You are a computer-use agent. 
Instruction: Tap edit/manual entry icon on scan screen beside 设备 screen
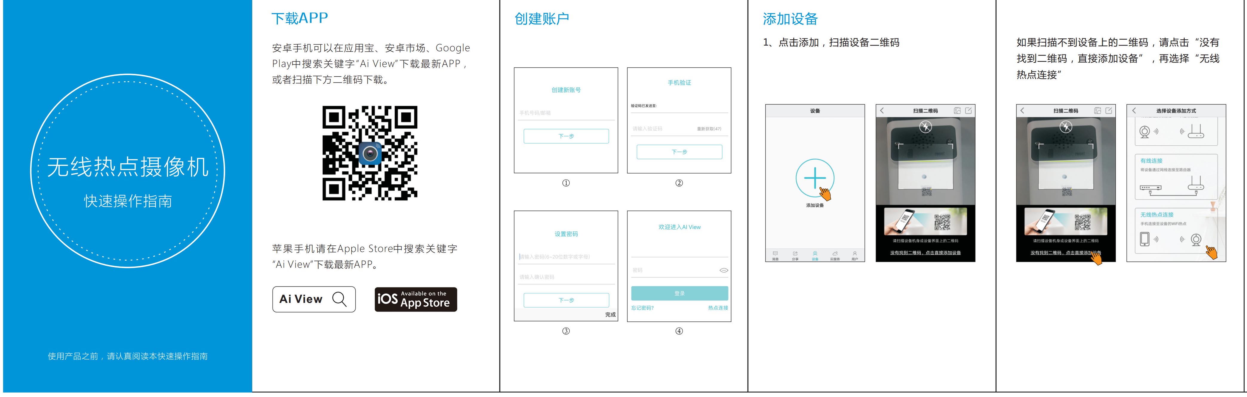(969, 110)
